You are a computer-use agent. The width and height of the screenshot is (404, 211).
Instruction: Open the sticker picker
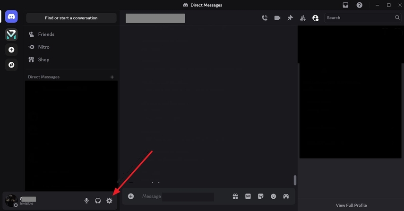(x=261, y=196)
